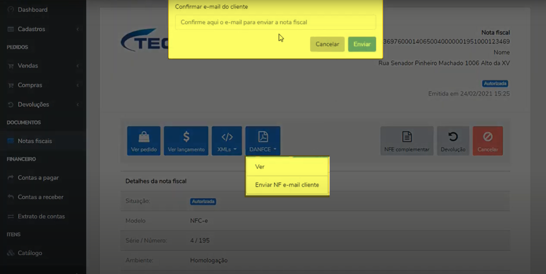The width and height of the screenshot is (546, 274).
Task: Click the PDF file icon in DANFCE
Action: point(263,136)
